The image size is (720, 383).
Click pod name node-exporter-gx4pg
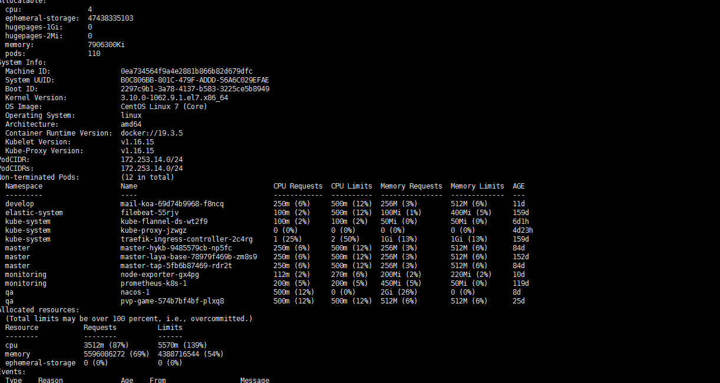160,275
